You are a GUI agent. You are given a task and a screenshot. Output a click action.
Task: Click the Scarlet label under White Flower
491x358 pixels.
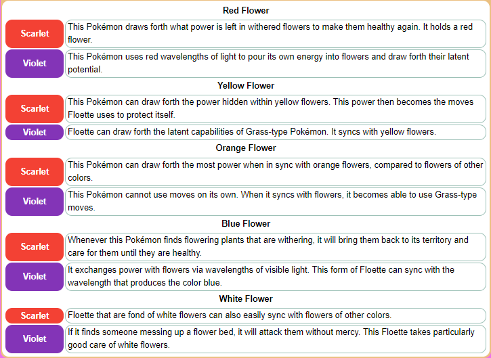point(35,316)
